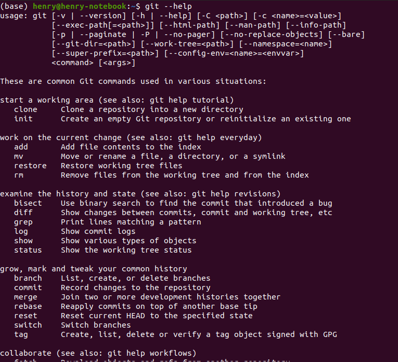Image resolution: width=398 pixels, height=362 pixels.
Task: Place cursor on the 'rm' command
Action: [x=19, y=175]
